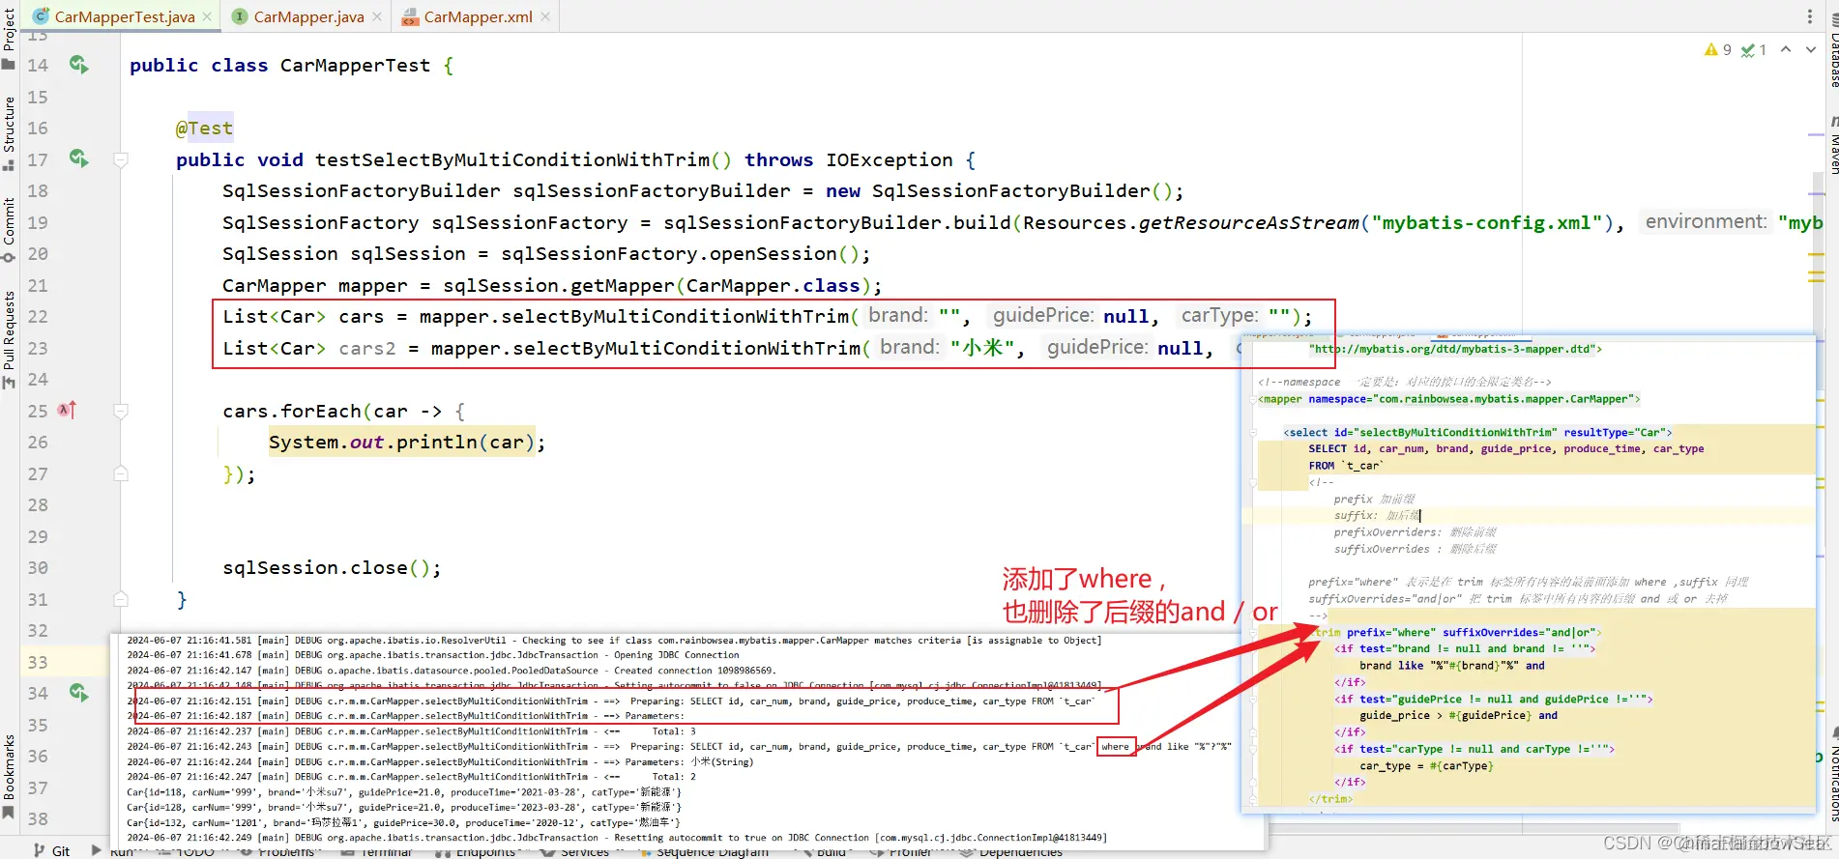Open the Run tool window
The image size is (1839, 859).
[x=112, y=851]
